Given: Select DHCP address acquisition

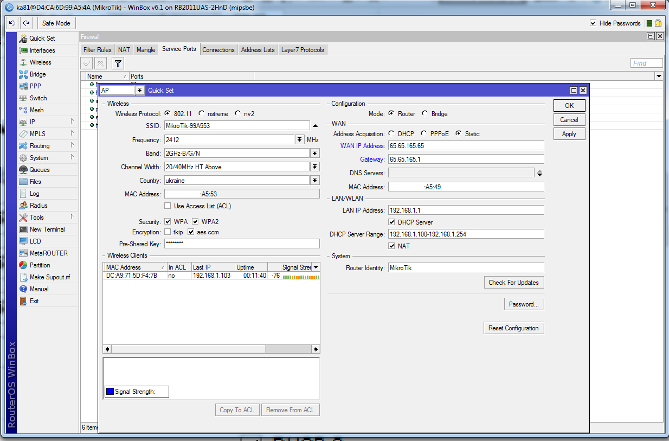Looking at the screenshot, I should pyautogui.click(x=391, y=134).
